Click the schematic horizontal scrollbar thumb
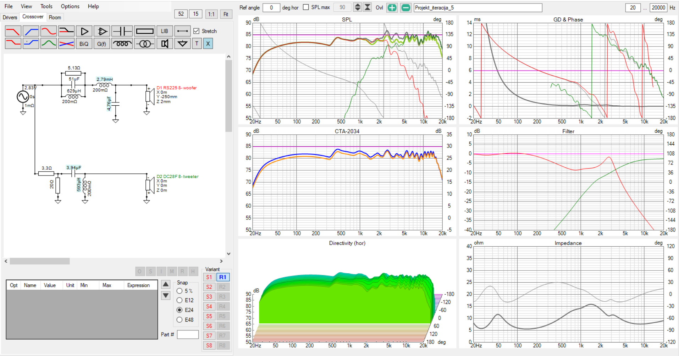This screenshot has width=679, height=356. [x=40, y=261]
